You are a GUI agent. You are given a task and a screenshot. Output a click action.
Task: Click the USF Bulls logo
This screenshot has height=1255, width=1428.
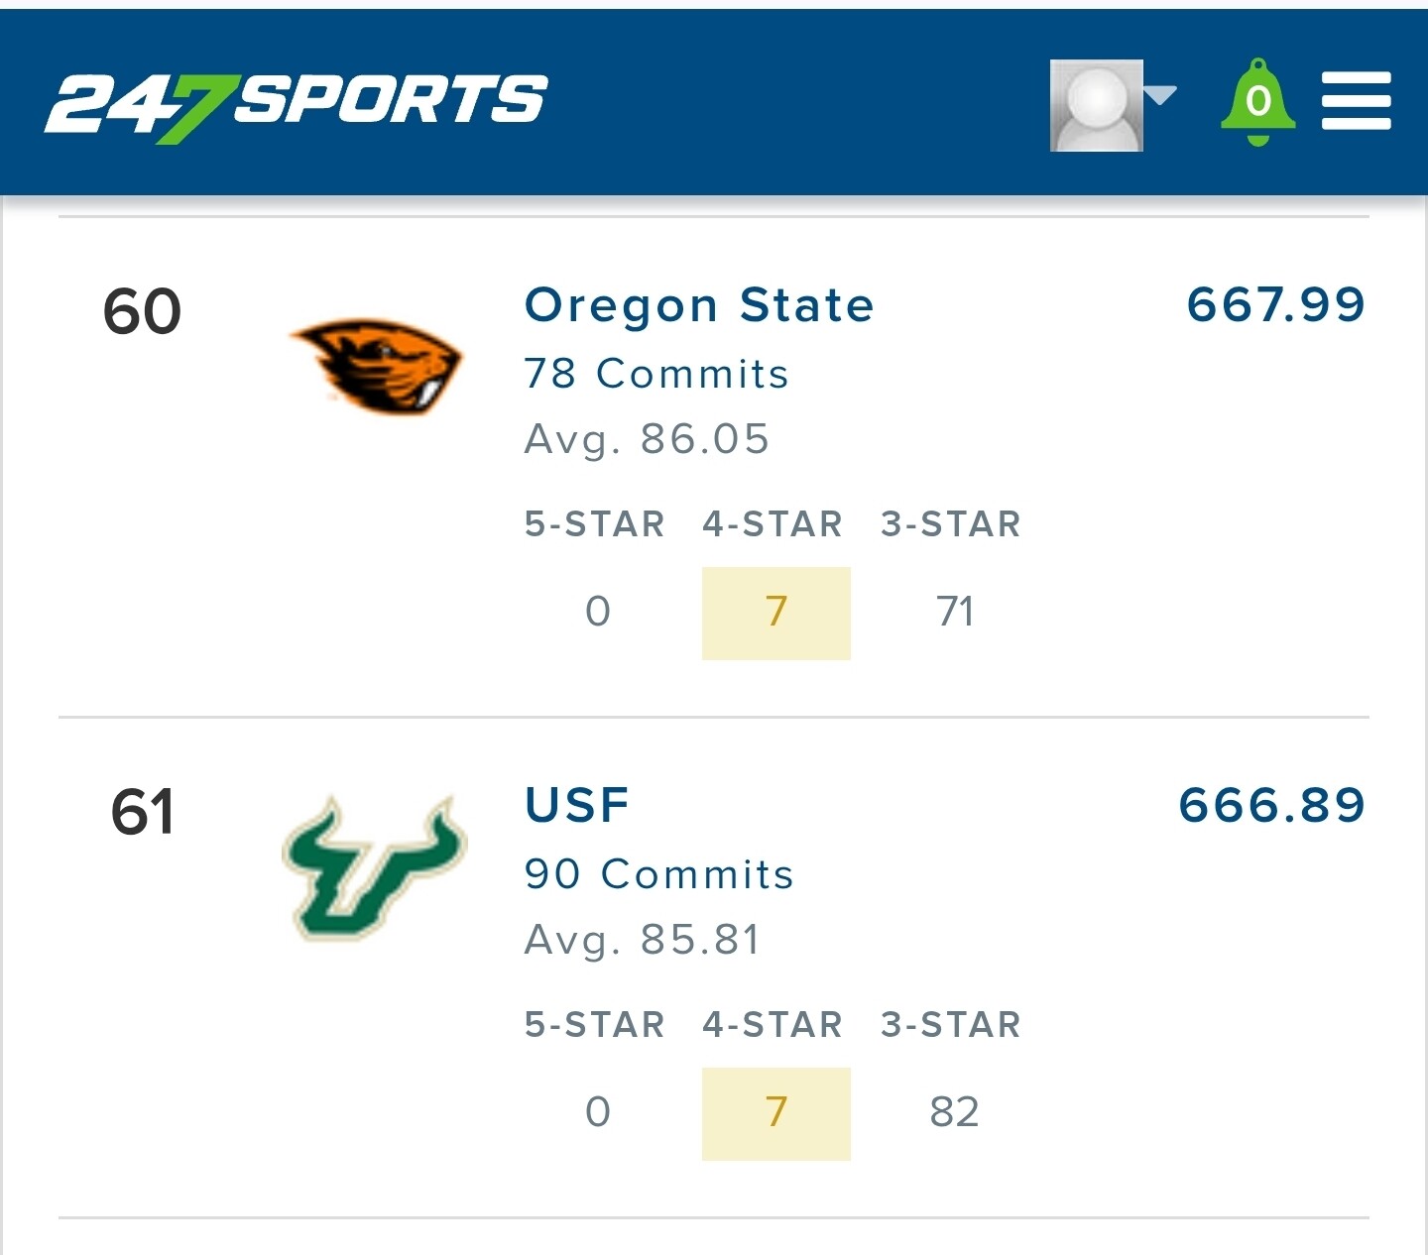tap(374, 867)
